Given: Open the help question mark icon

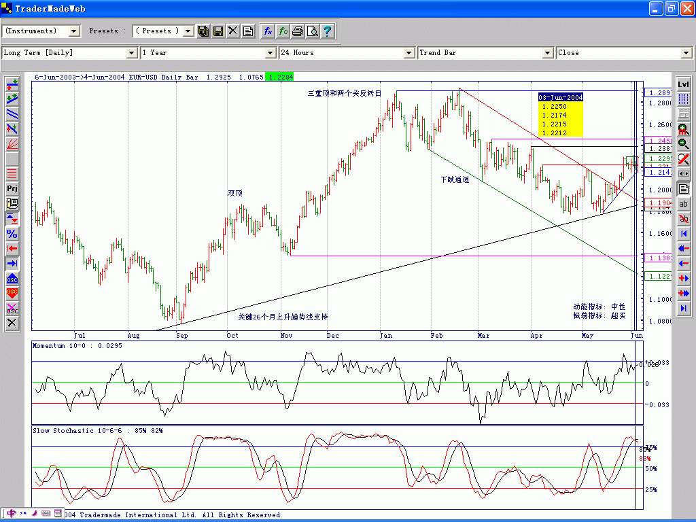Looking at the screenshot, I should (327, 31).
